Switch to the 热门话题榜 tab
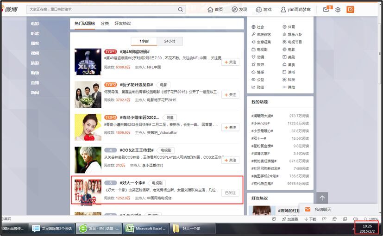The width and height of the screenshot is (383, 236). pyautogui.click(x=85, y=24)
